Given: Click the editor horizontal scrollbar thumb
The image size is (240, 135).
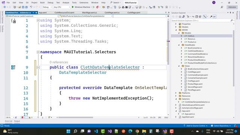Looking at the screenshot, I should point(76,117).
